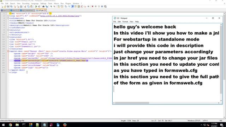This screenshot has width=226, height=127.
Task: Open the Document Map toolbar icon
Action: (79, 6)
